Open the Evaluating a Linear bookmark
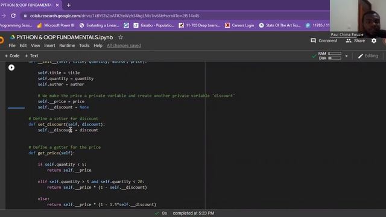 (x=100, y=25)
